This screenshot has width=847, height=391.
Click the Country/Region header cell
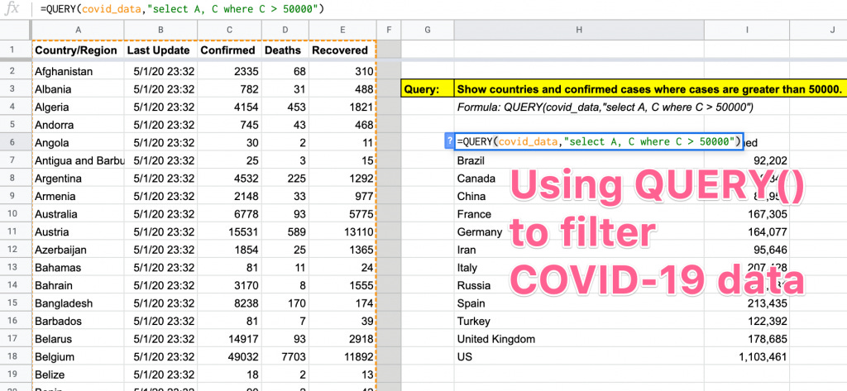(79, 50)
